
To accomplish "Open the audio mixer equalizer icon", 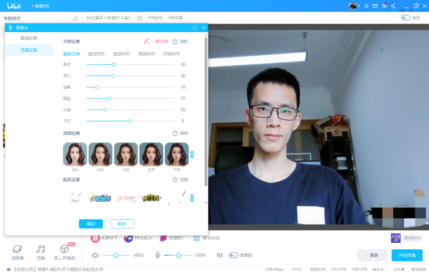I will pyautogui.click(x=219, y=255).
